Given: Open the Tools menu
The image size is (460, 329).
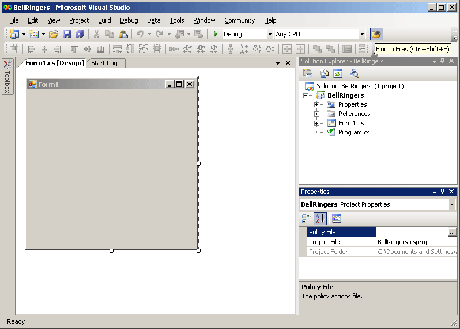Looking at the screenshot, I should pyautogui.click(x=177, y=20).
